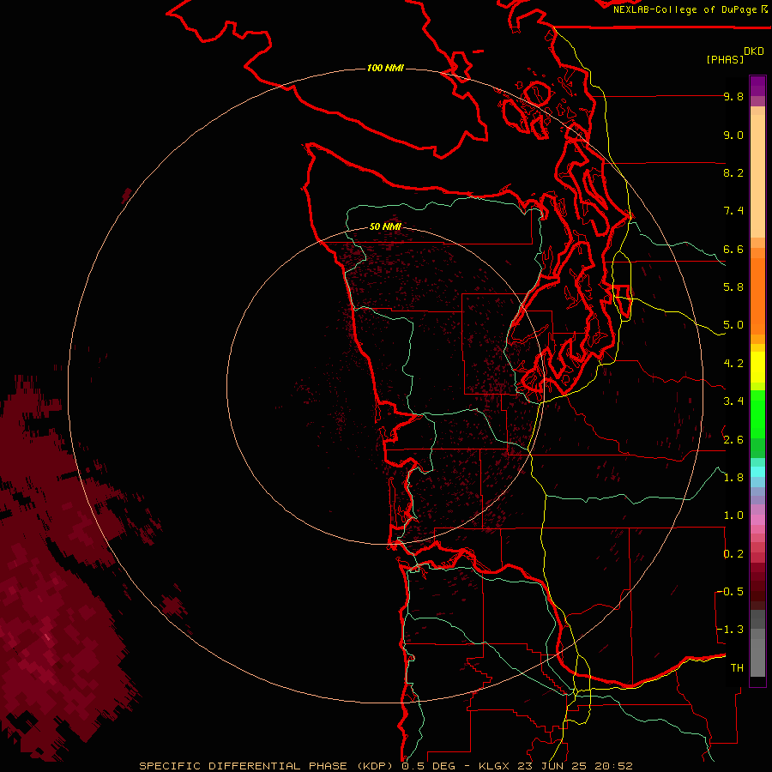The height and width of the screenshot is (772, 772).
Task: Click the 6.6 value on the color scale
Action: click(733, 249)
